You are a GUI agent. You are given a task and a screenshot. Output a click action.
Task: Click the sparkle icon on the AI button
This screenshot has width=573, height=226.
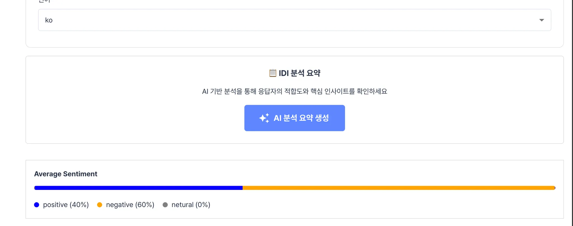pyautogui.click(x=264, y=118)
